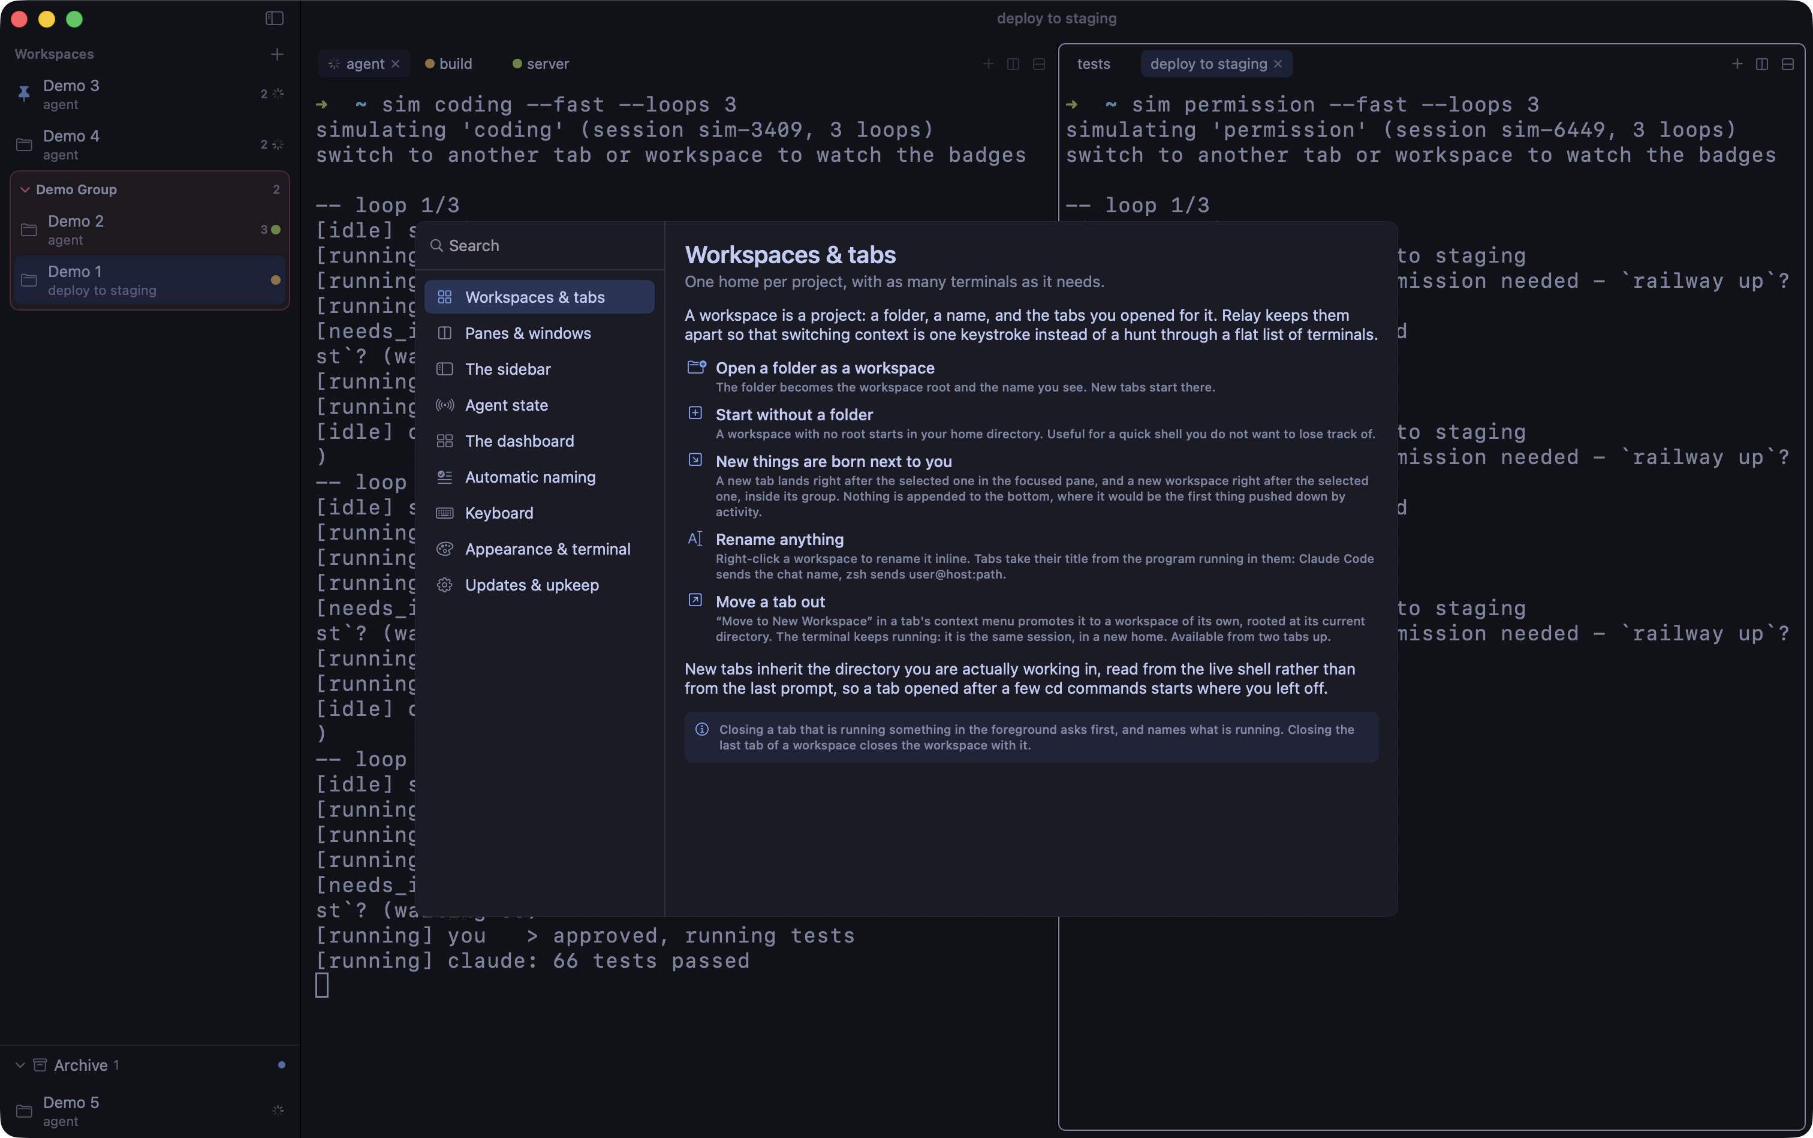Click the Open a folder as a workspace heading
The height and width of the screenshot is (1138, 1813).
(x=825, y=368)
